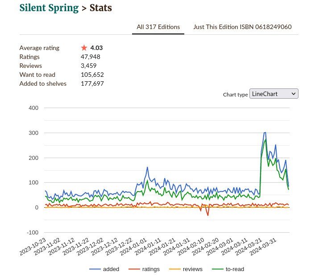Click the Added to shelves value 177,697
Image resolution: width=315 pixels, height=280 pixels.
[x=92, y=84]
